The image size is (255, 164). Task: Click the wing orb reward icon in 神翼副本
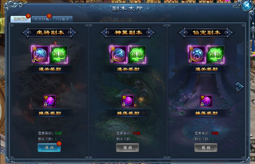click(x=118, y=54)
